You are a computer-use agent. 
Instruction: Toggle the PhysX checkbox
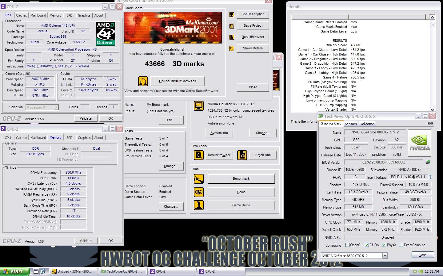pos(384,245)
